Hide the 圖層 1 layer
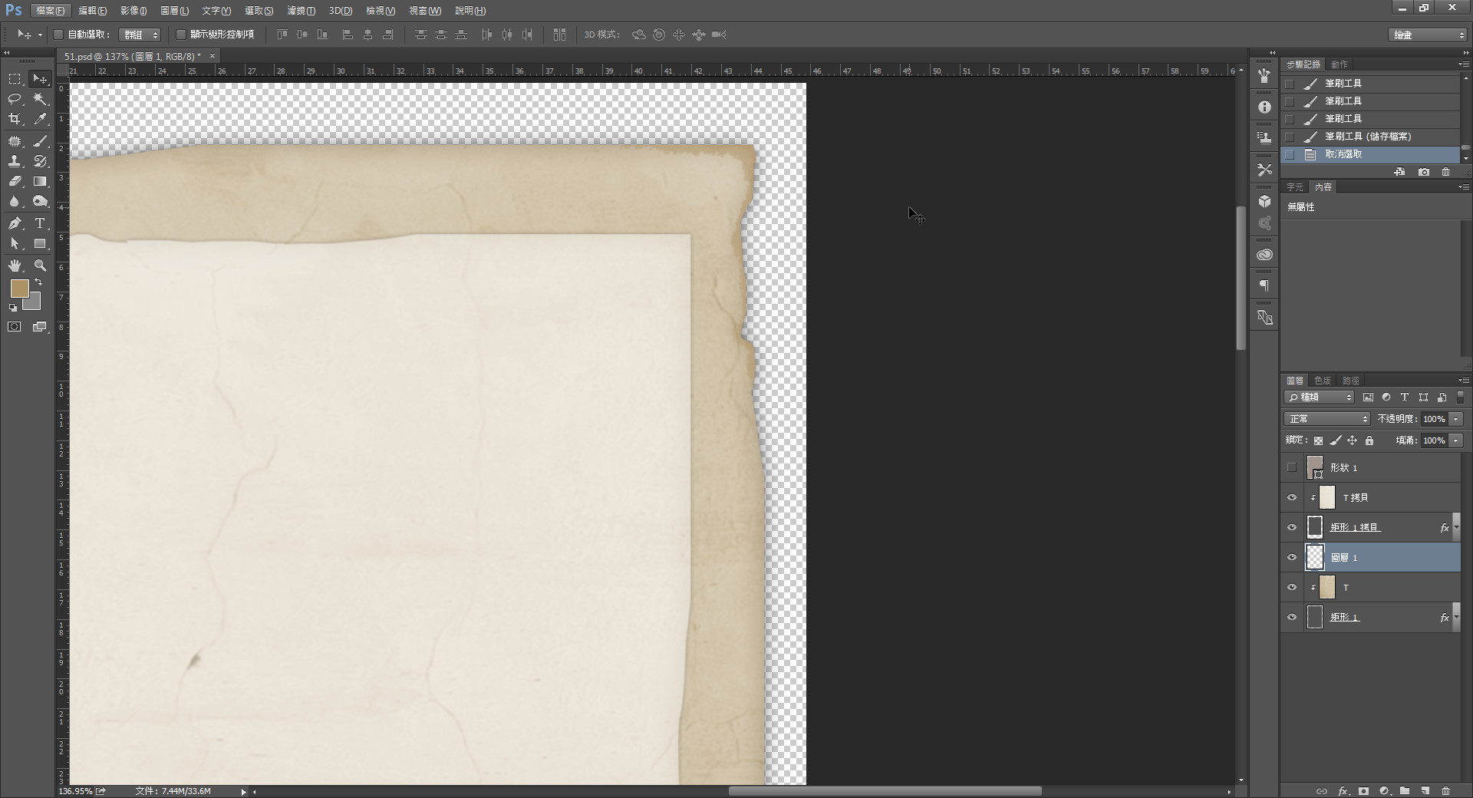 click(x=1292, y=558)
